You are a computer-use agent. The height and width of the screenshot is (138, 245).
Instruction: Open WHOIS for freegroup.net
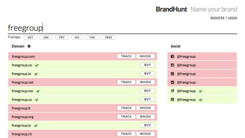(145, 82)
